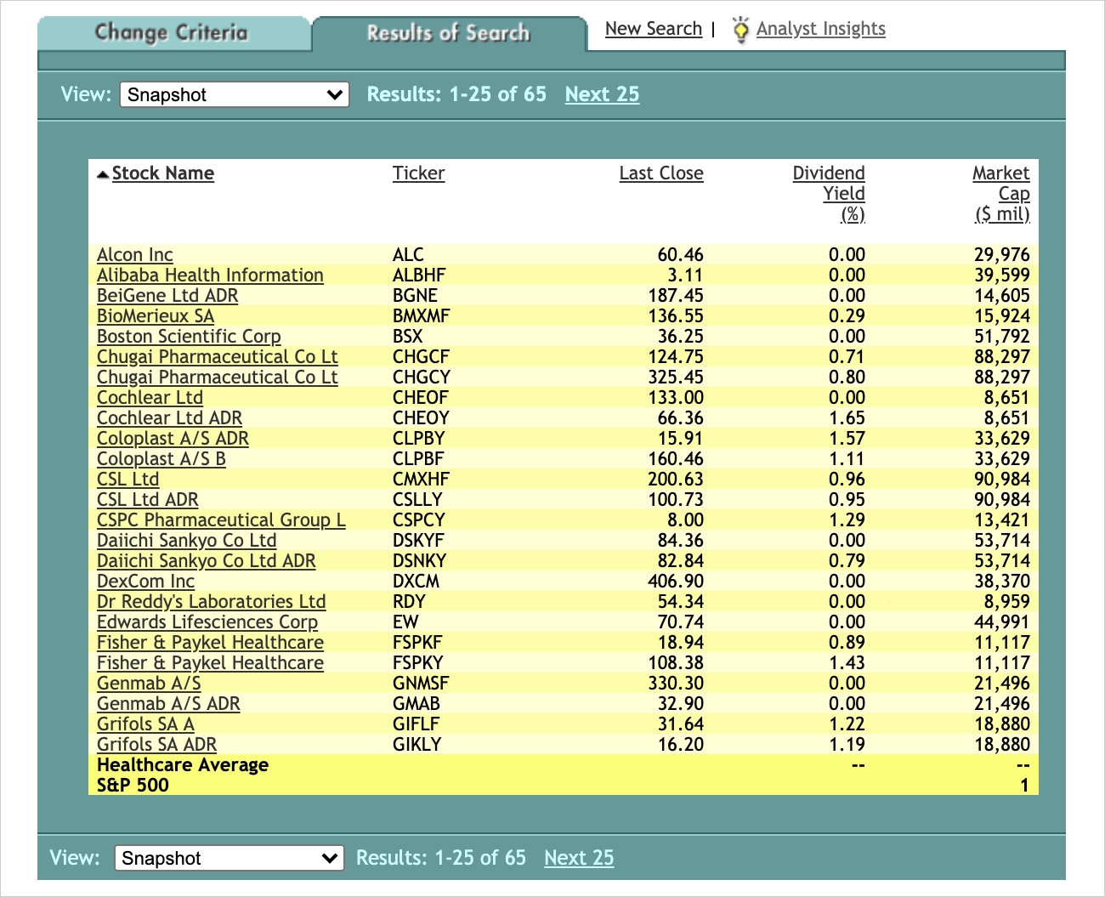Open Genmab A/S link in GNMSF row

coord(149,684)
